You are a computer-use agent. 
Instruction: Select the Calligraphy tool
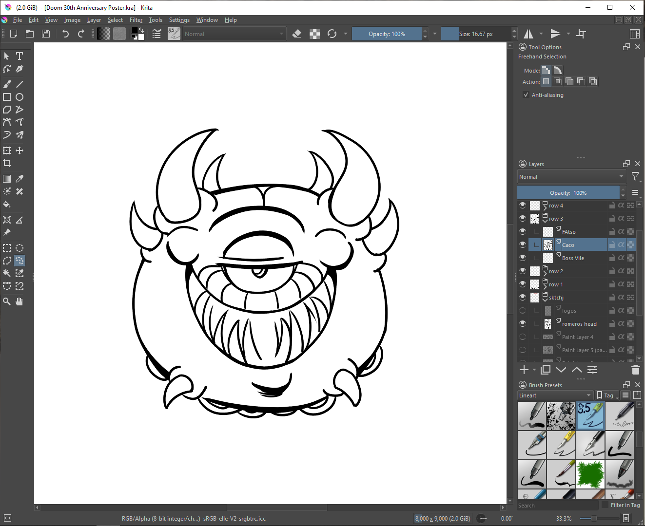pyautogui.click(x=20, y=69)
